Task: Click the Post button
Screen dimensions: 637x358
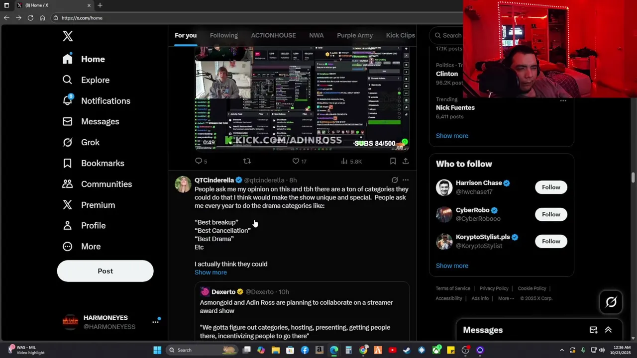Action: tap(105, 271)
